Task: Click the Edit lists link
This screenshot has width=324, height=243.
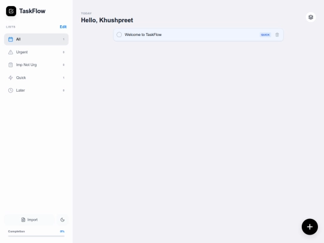Action: pyautogui.click(x=63, y=27)
